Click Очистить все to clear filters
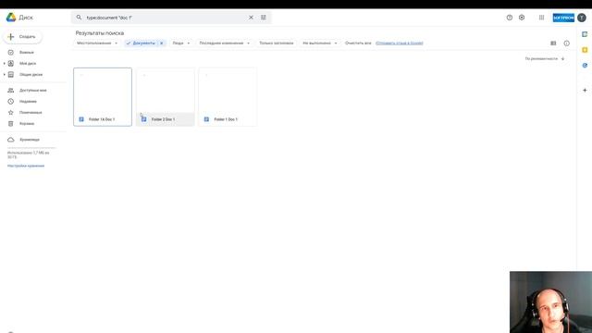592x333 pixels. [x=358, y=43]
